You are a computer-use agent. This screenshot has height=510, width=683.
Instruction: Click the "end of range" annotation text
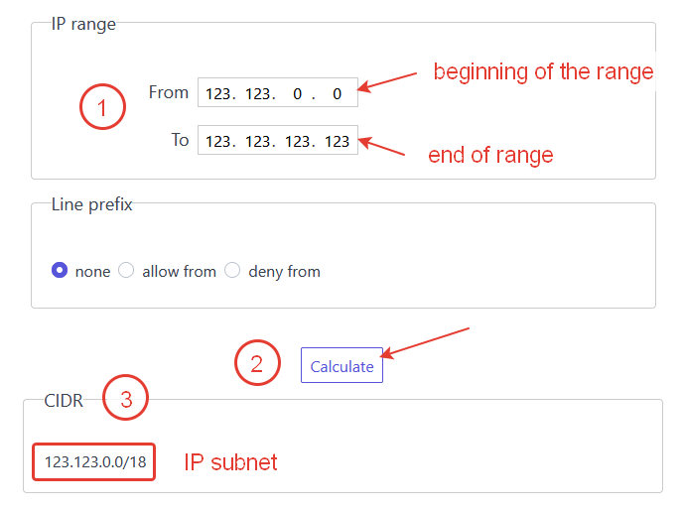490,156
